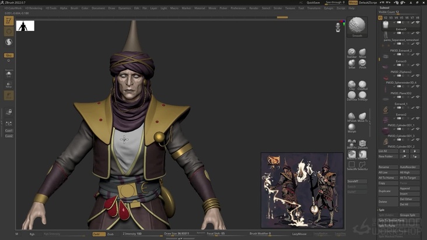Select the SelectRect brush

point(352,165)
